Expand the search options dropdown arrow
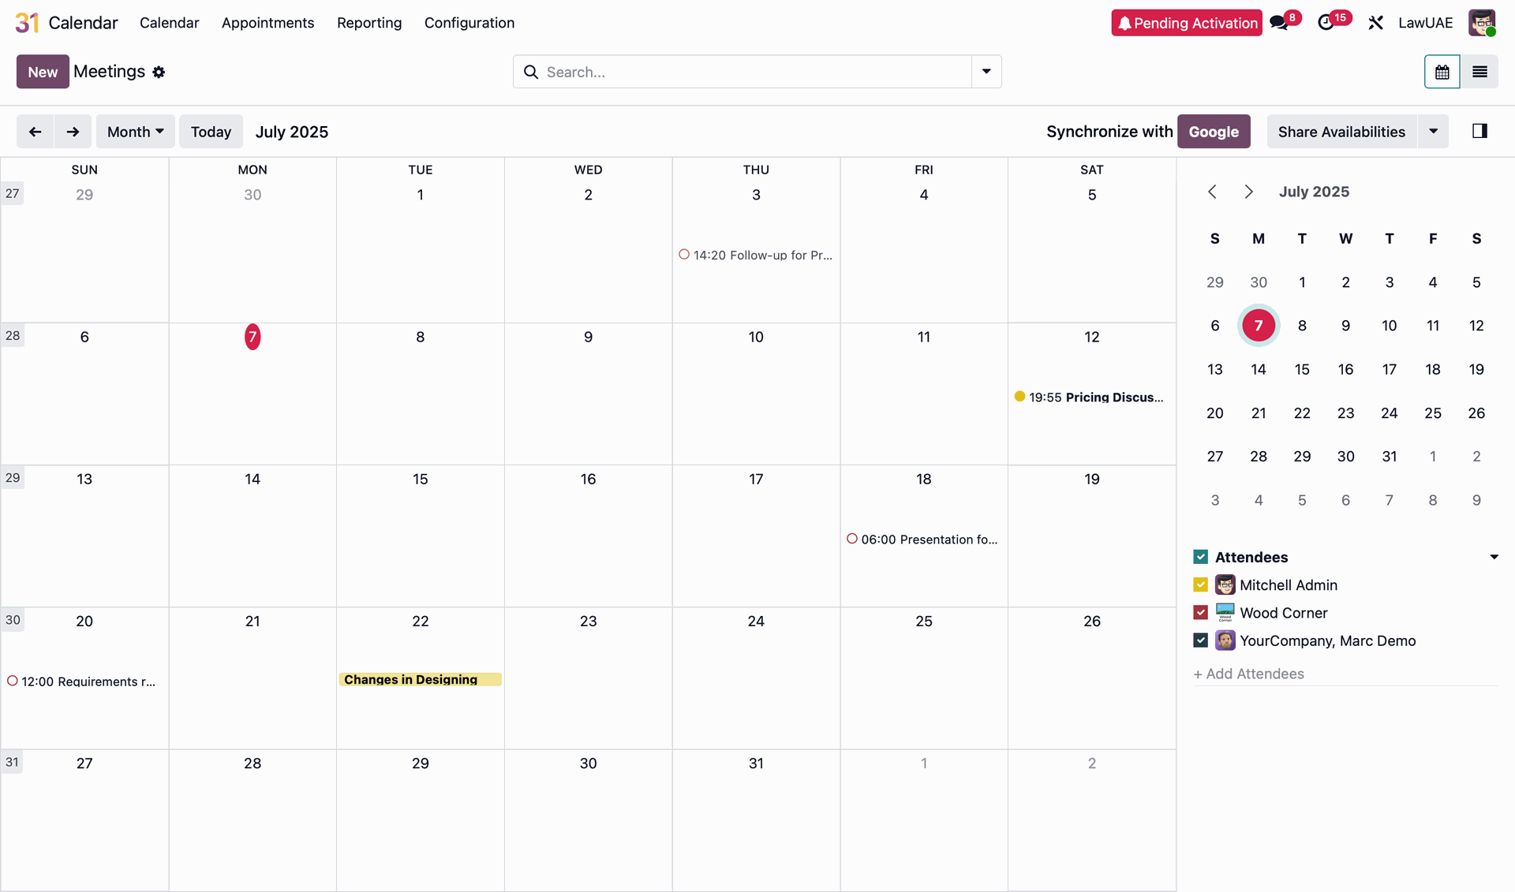This screenshot has width=1515, height=892. (x=986, y=72)
